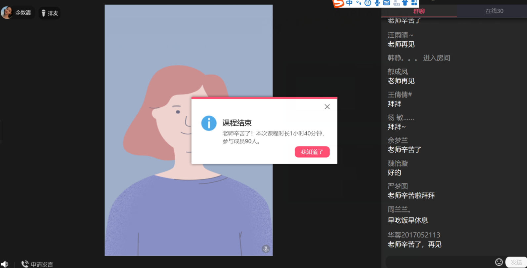This screenshot has height=268, width=527.
Task: Click the host avatar 余敦清
Action: pyautogui.click(x=7, y=13)
